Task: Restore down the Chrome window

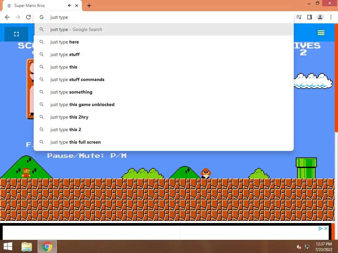Action: pos(318,3)
